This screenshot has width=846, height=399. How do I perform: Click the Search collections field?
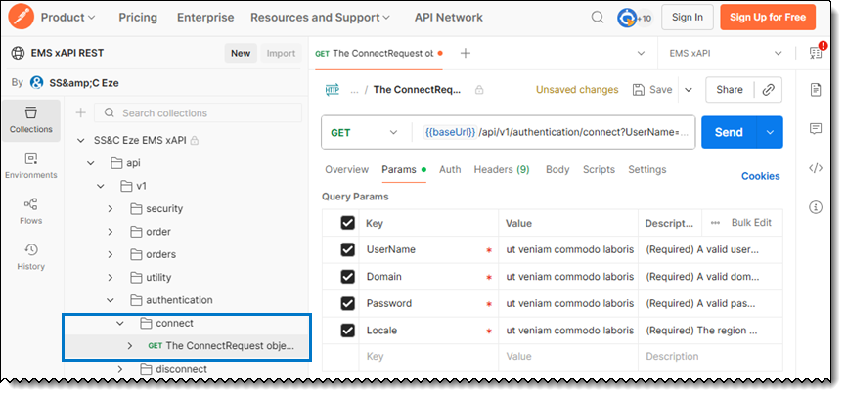tap(198, 112)
